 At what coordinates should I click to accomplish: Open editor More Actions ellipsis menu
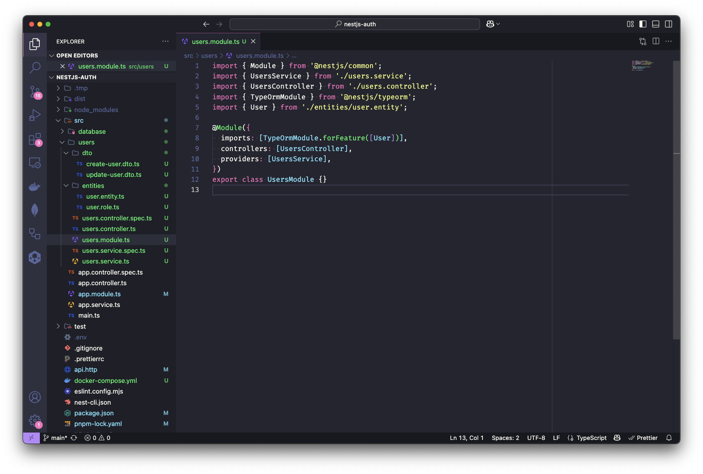(669, 41)
